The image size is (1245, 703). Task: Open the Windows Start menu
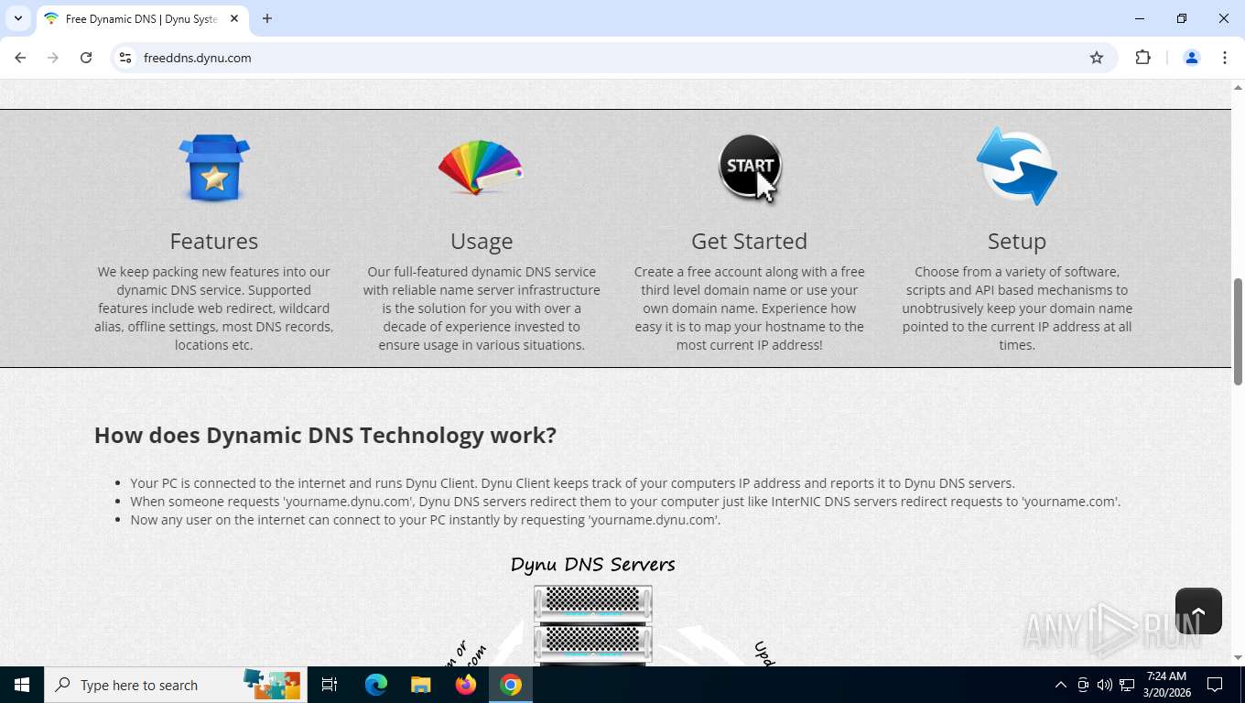(x=22, y=685)
